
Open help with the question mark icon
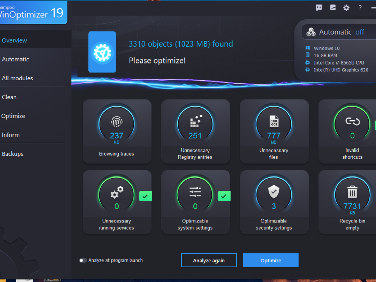360,8
